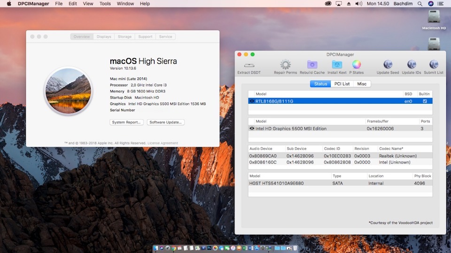Image resolution: width=451 pixels, height=253 pixels.
Task: Click eye icon beside RTL8168G/8111G
Action: click(x=252, y=101)
